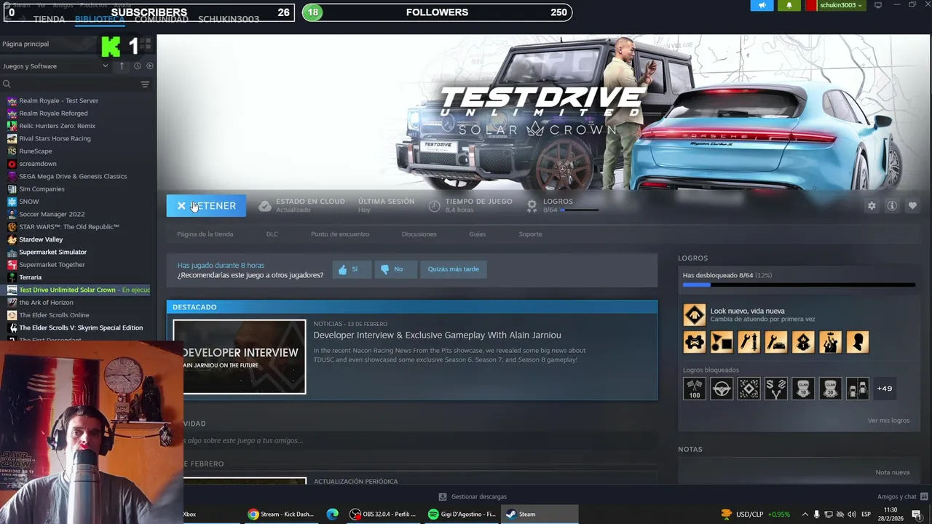Switch to the Biblioteca tab
The image size is (932, 524).
point(100,19)
